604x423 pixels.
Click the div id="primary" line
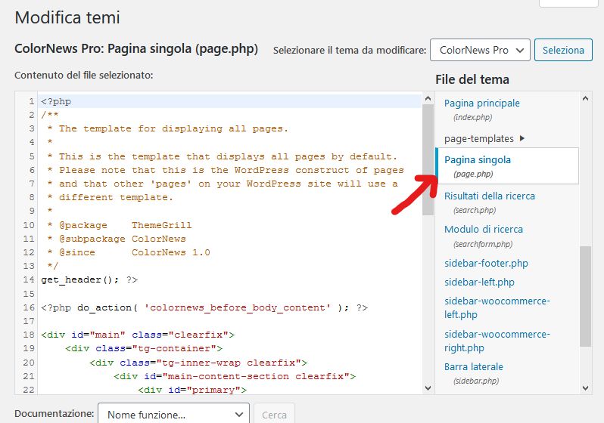pyautogui.click(x=192, y=390)
